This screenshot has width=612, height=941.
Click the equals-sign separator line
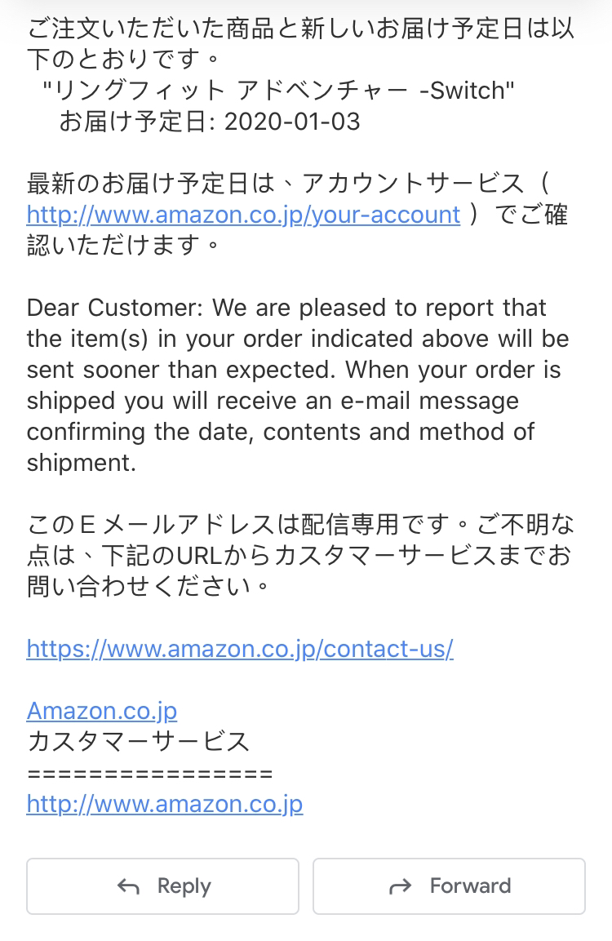(x=150, y=774)
